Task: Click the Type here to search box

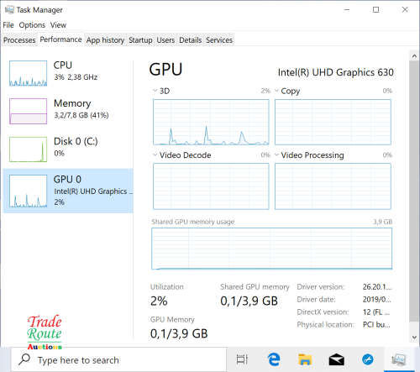Action: click(x=119, y=359)
